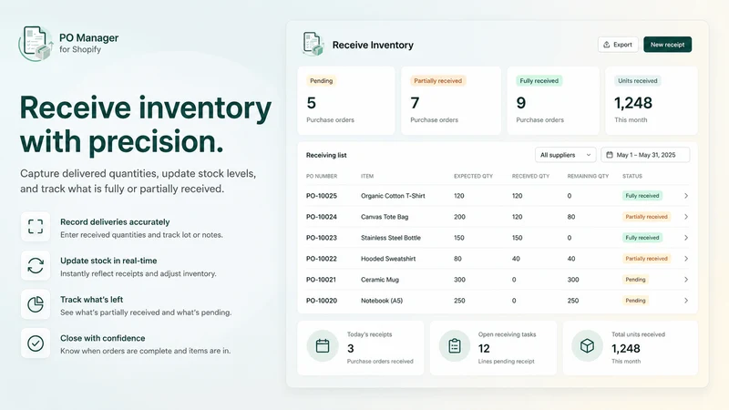Click the Record deliveries accurately heading
This screenshot has height=410, width=729.
click(x=115, y=221)
